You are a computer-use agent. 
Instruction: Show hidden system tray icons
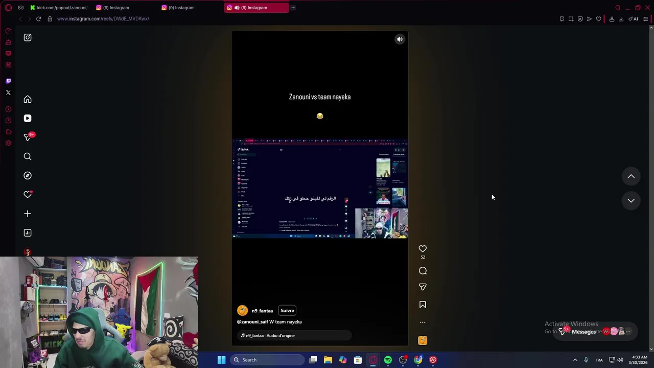click(575, 360)
